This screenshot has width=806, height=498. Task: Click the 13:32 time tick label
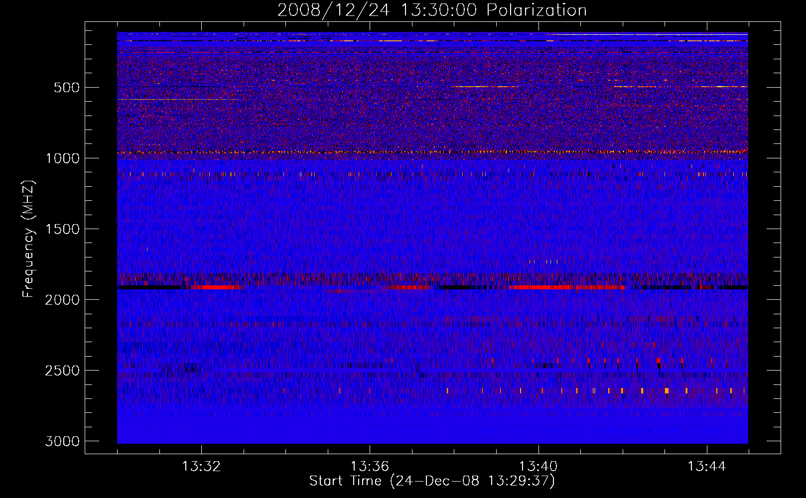201,467
